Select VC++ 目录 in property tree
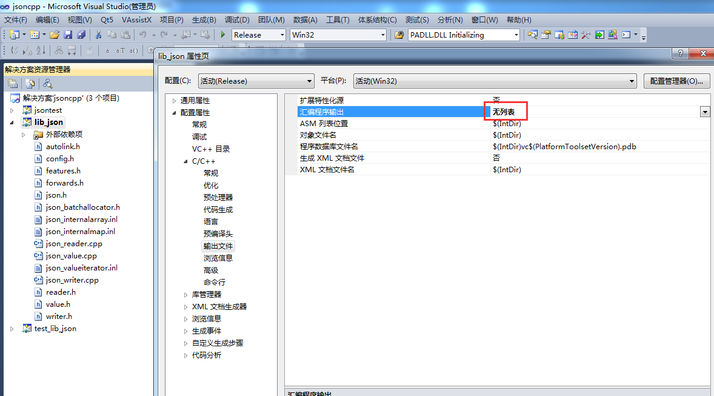The image size is (714, 396). click(211, 149)
